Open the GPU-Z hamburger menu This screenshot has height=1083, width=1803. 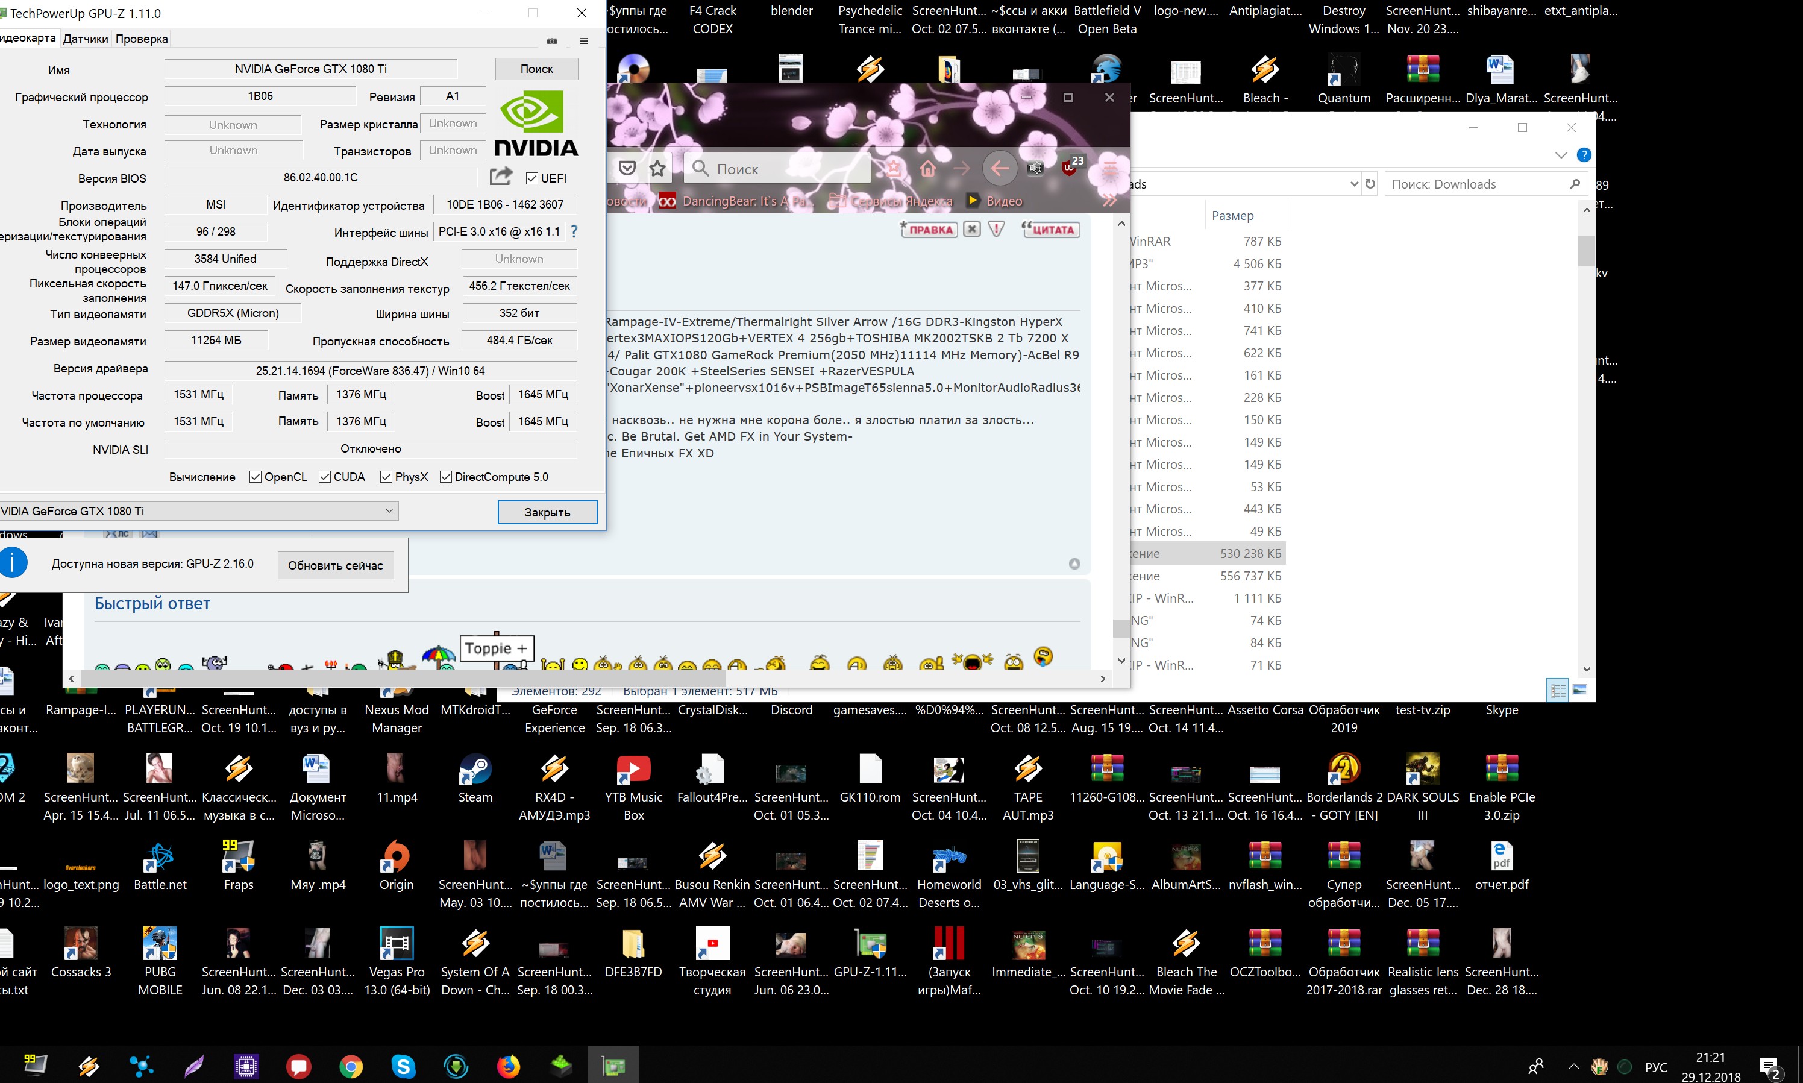[584, 41]
